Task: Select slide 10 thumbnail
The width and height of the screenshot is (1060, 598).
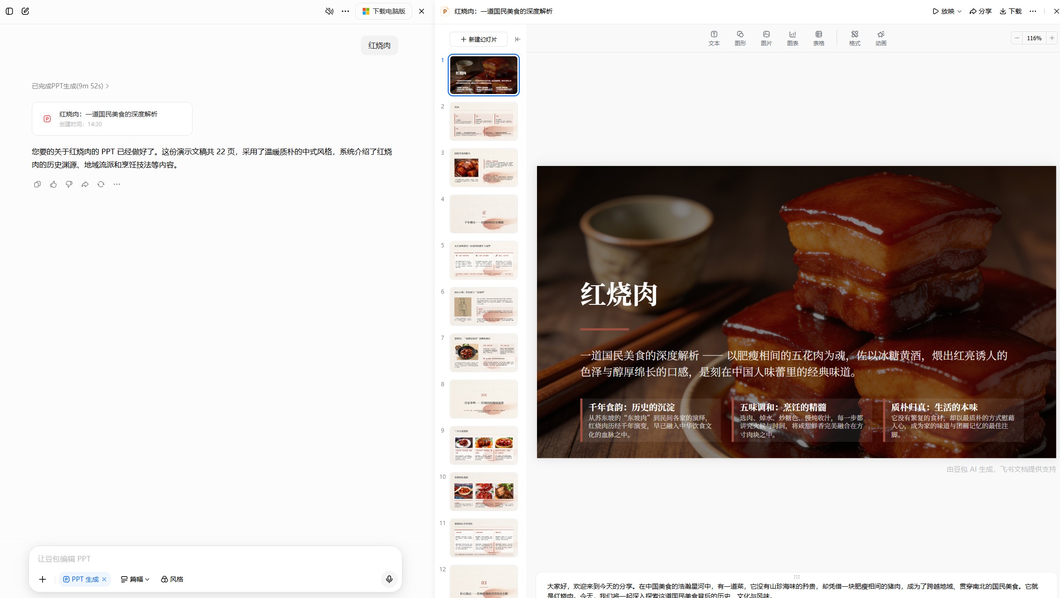Action: [484, 491]
